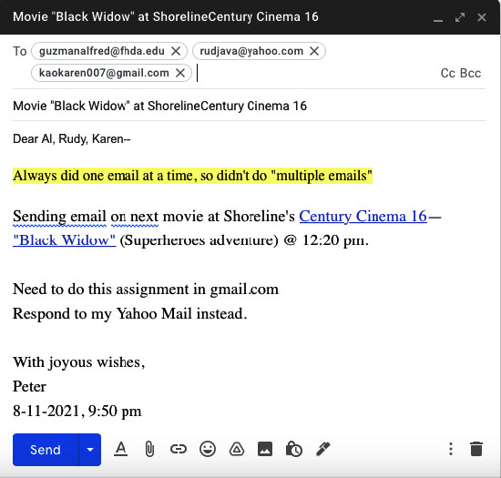Attach files with the paperclip icon

[149, 449]
